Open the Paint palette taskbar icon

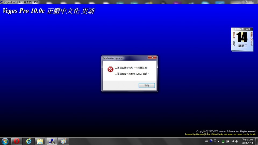63,141
